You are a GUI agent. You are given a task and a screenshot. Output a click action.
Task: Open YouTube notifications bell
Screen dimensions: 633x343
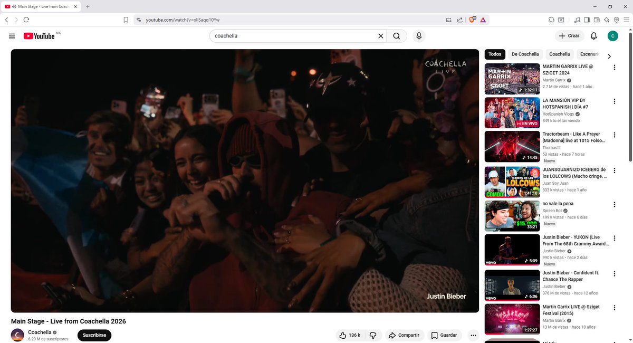[593, 36]
